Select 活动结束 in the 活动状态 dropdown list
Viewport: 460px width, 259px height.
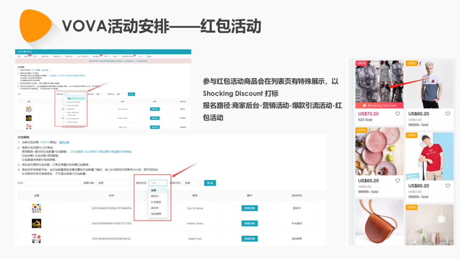(158, 214)
